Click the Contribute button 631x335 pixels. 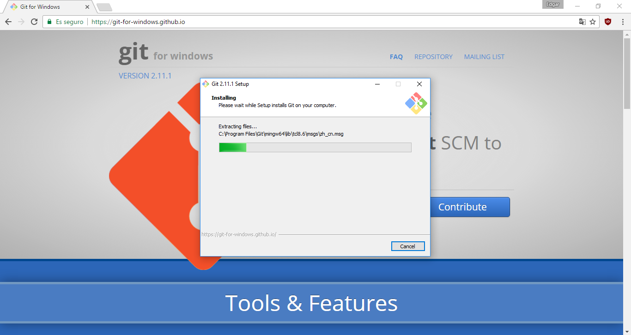point(470,207)
